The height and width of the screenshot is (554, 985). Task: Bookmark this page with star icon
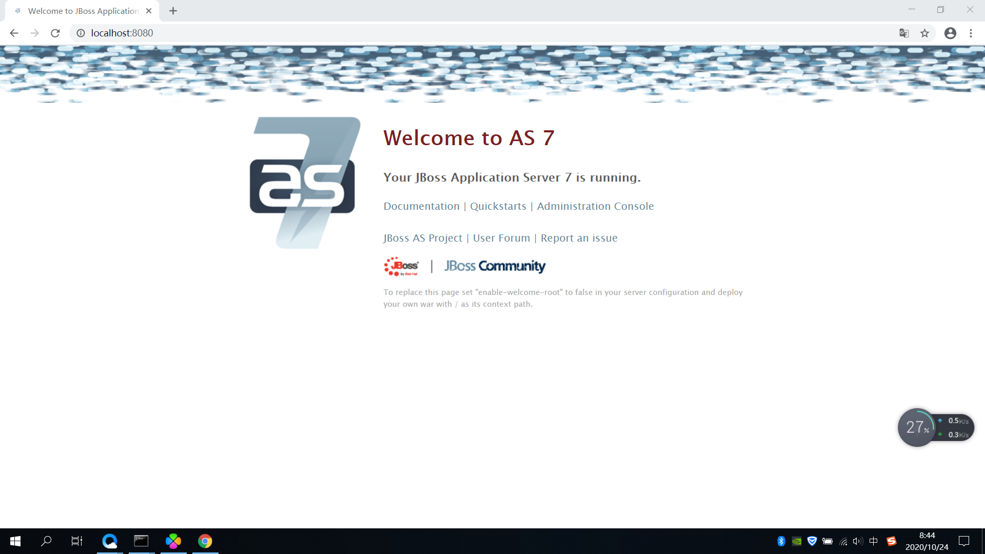tap(924, 33)
